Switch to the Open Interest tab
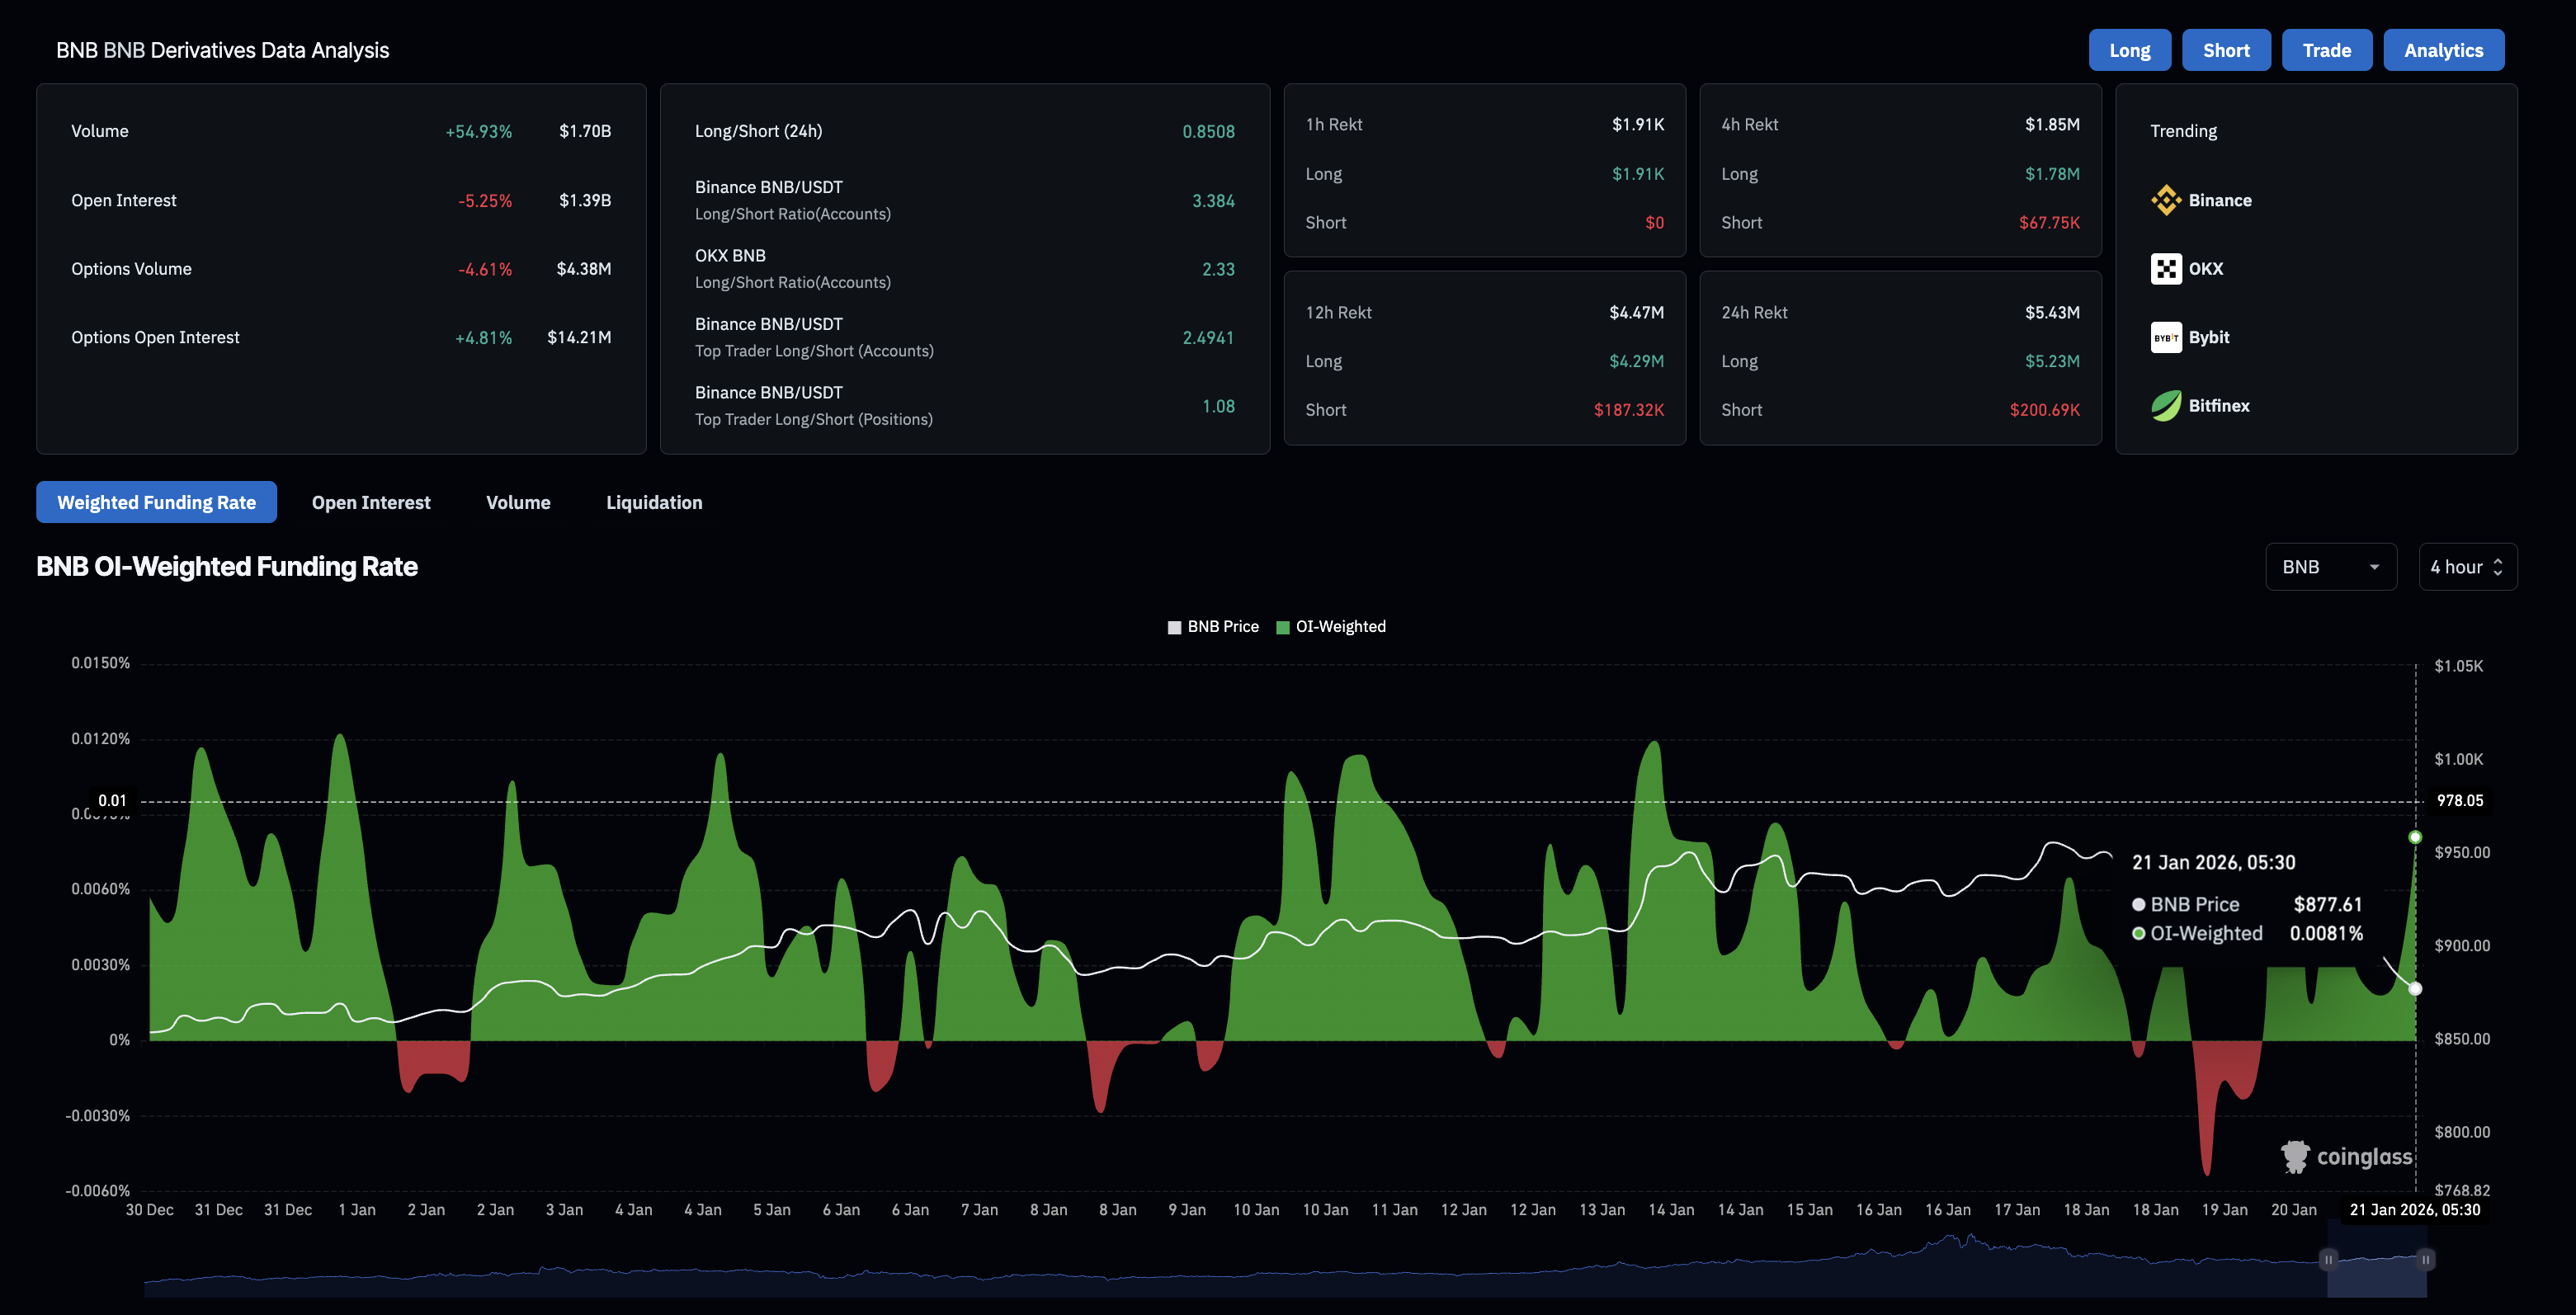The width and height of the screenshot is (2576, 1315). [x=371, y=503]
